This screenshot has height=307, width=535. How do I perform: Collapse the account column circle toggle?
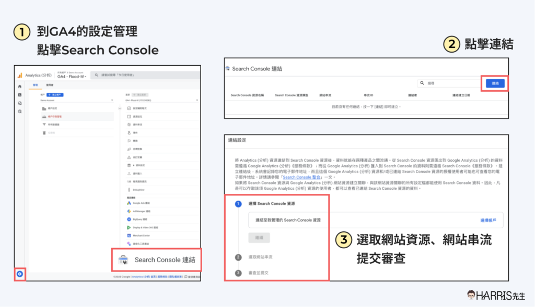coord(120,108)
